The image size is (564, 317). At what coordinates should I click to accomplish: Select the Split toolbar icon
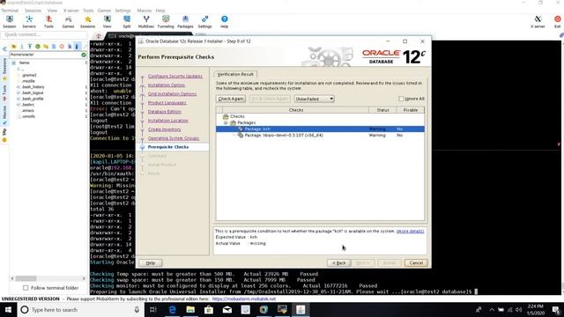pos(127,21)
